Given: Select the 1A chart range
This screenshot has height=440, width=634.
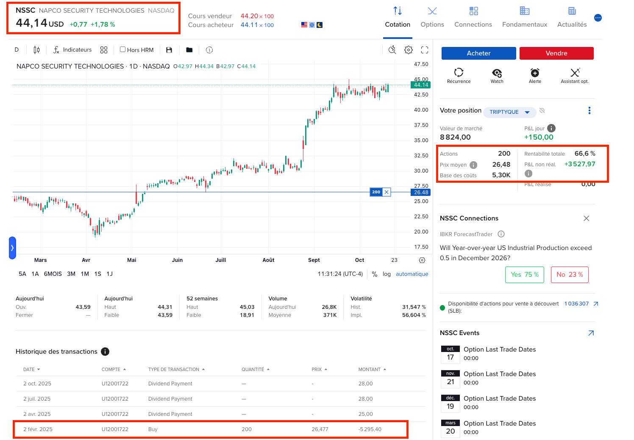Looking at the screenshot, I should (35, 274).
